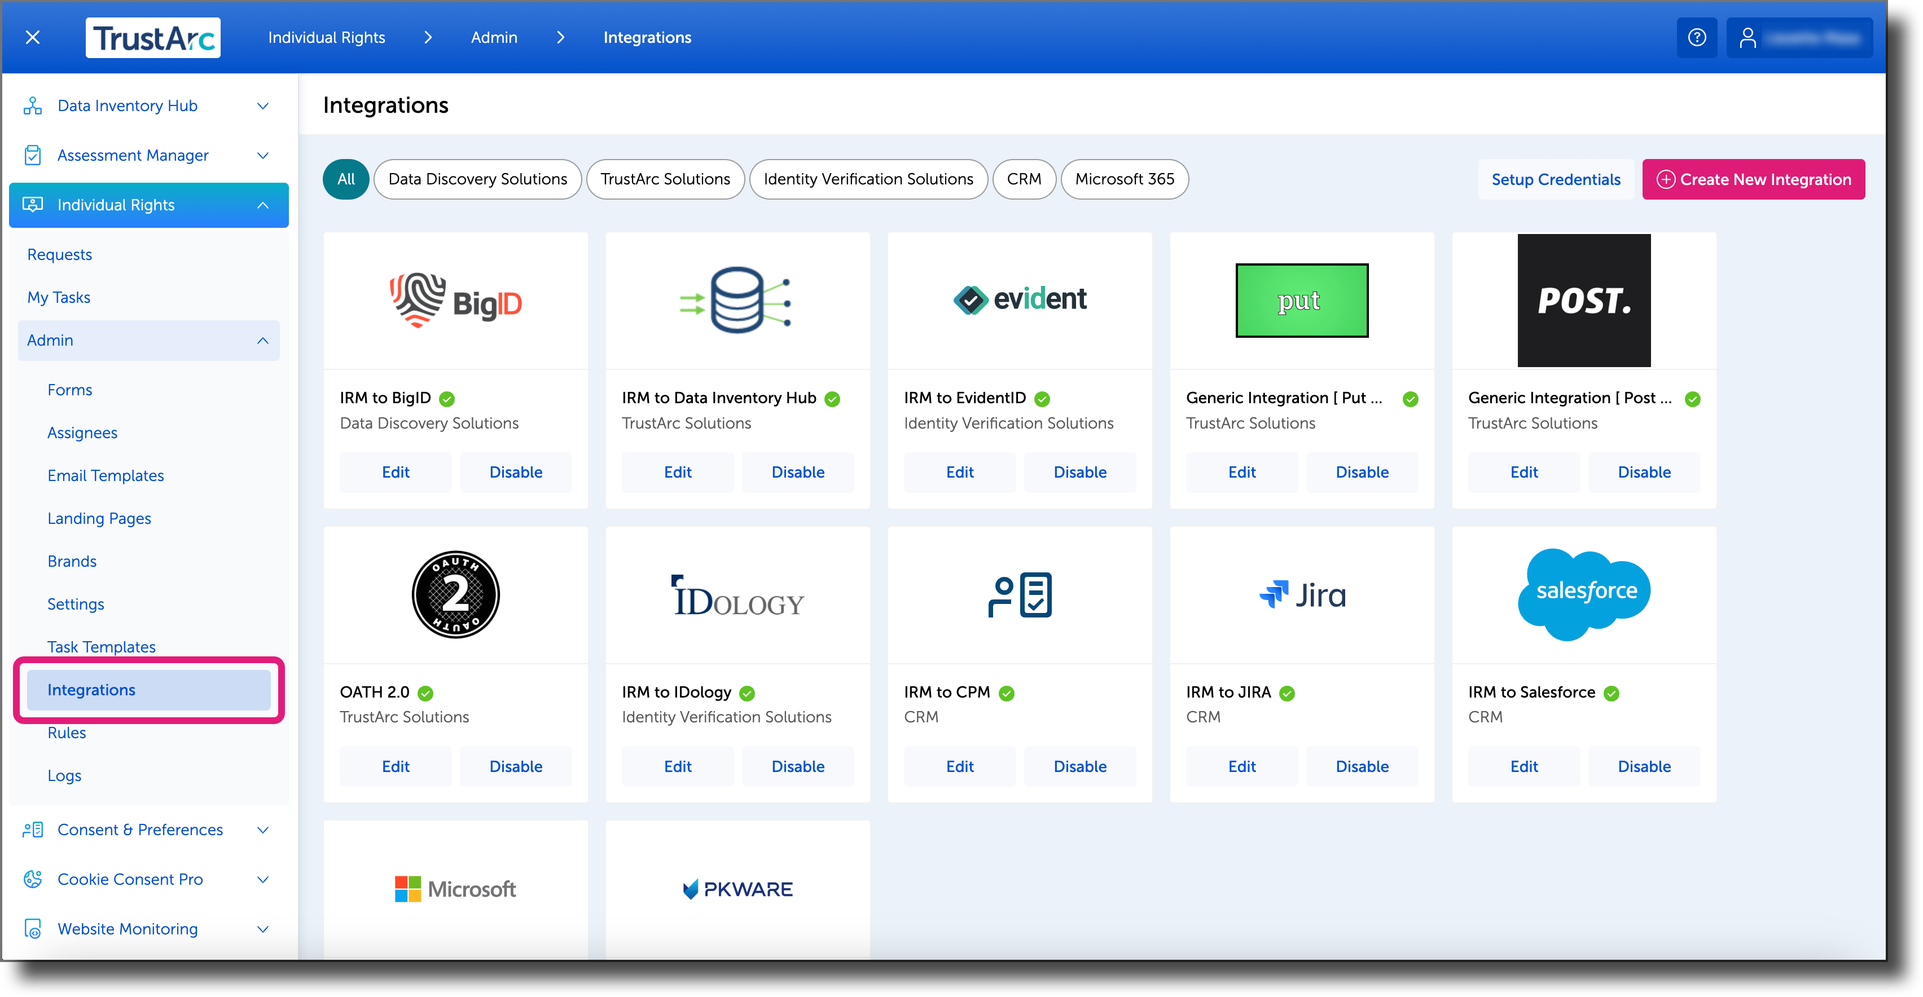Click the Microsoft logo
The height and width of the screenshot is (997, 1923).
(455, 889)
